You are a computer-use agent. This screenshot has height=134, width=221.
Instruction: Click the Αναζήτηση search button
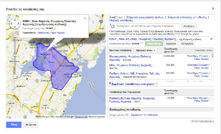189,26
